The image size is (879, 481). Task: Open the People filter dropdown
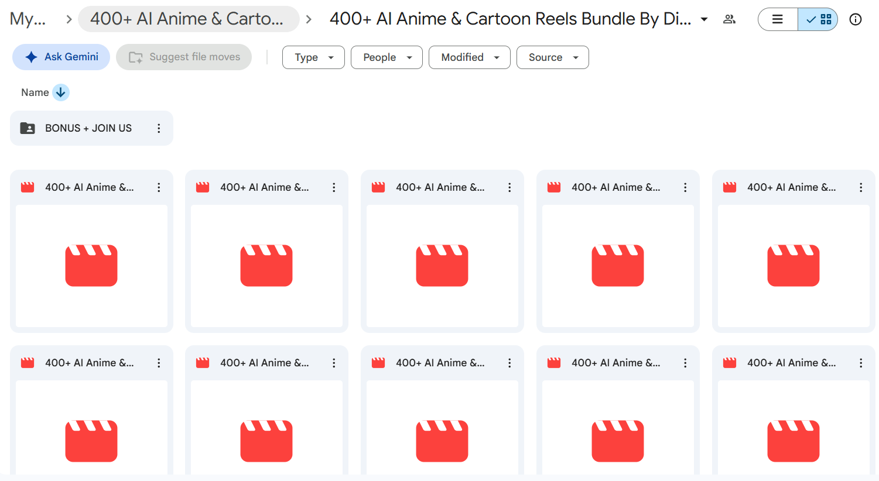[387, 57]
